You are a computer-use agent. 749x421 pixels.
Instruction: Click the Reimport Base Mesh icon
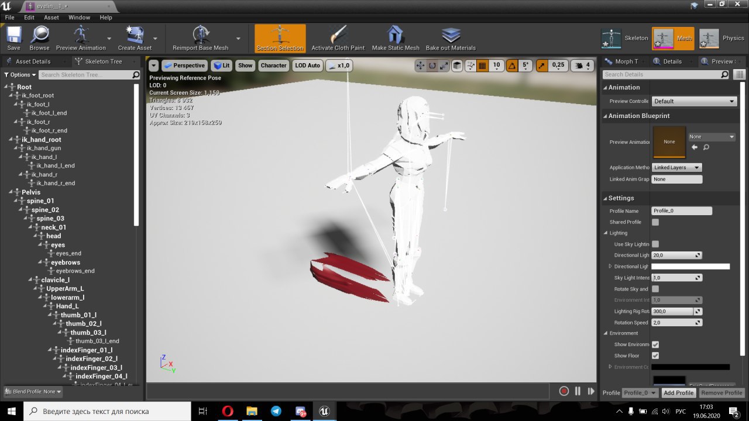(x=201, y=38)
